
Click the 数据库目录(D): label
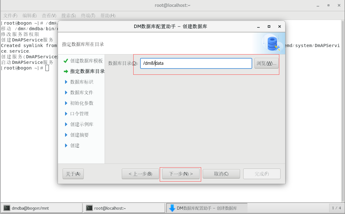123,64
